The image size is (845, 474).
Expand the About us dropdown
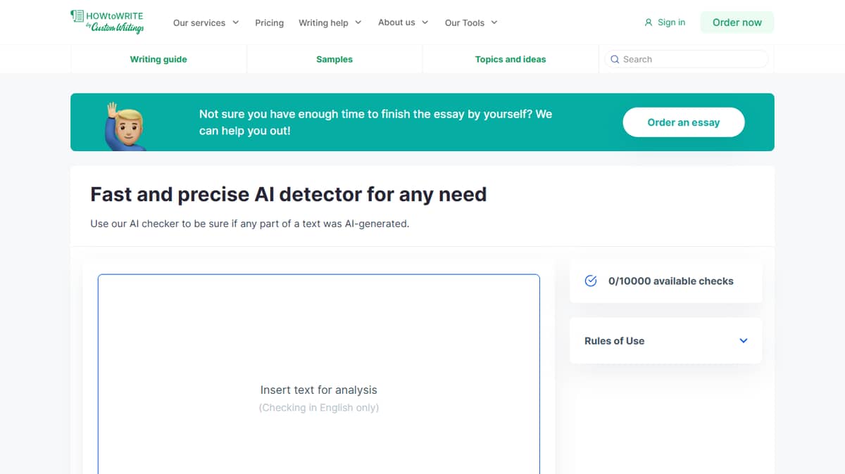403,23
